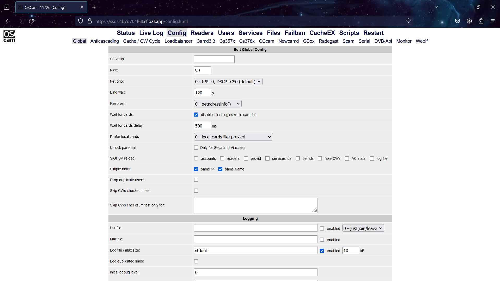Open the Failban menu
Viewport: 500px width, 281px height.
click(x=295, y=33)
